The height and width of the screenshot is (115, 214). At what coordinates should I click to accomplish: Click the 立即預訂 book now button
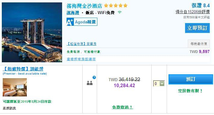(x=197, y=28)
